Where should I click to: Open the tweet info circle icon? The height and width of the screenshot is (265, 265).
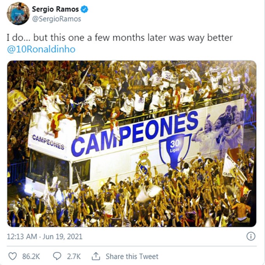tap(251, 236)
